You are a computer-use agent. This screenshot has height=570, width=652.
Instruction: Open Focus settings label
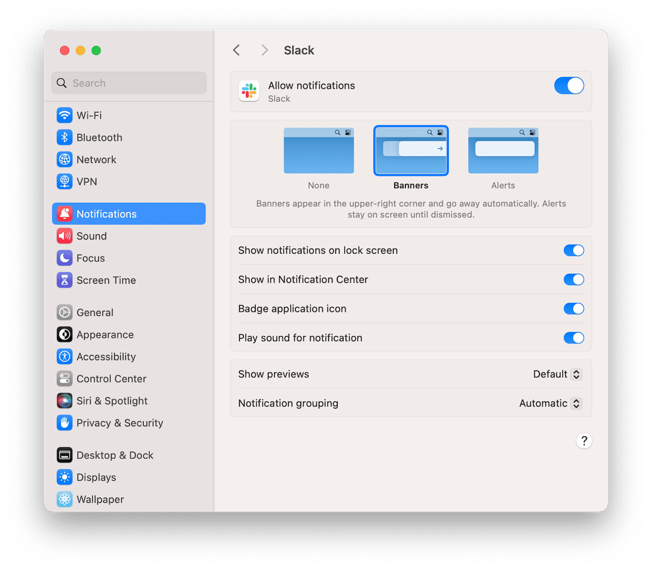[x=91, y=258]
